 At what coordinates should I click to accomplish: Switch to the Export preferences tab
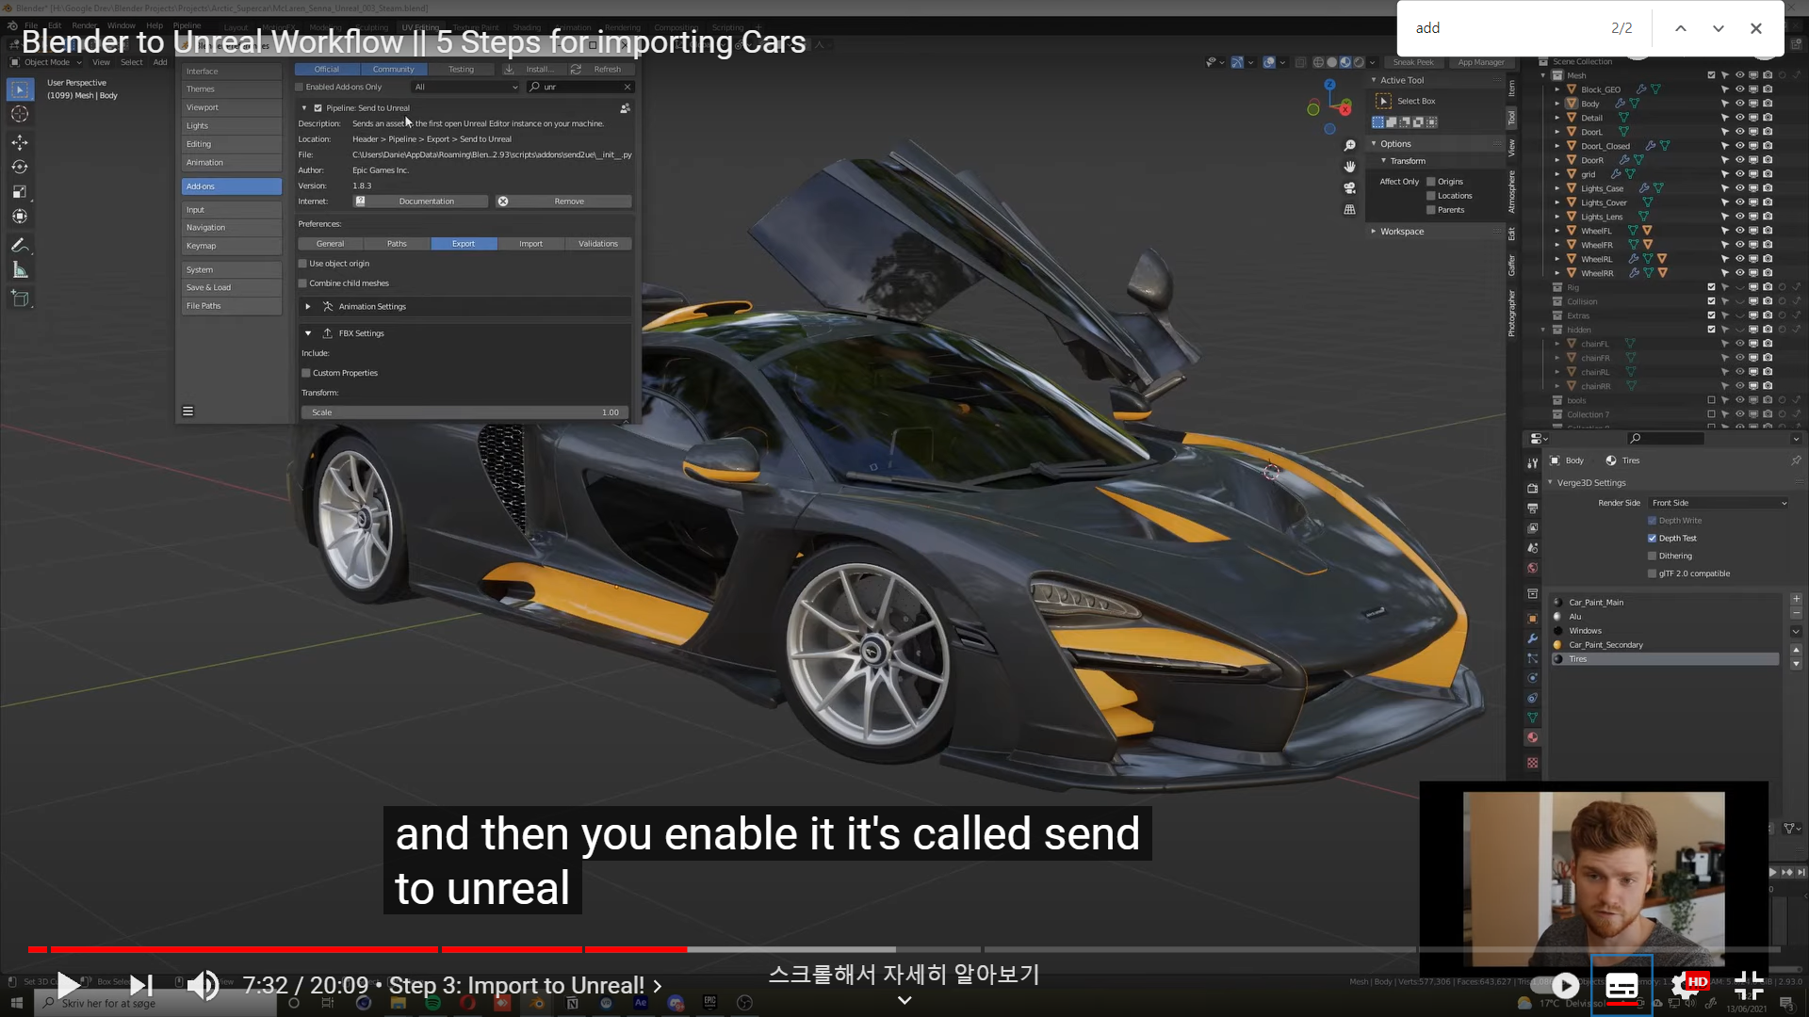coord(464,244)
